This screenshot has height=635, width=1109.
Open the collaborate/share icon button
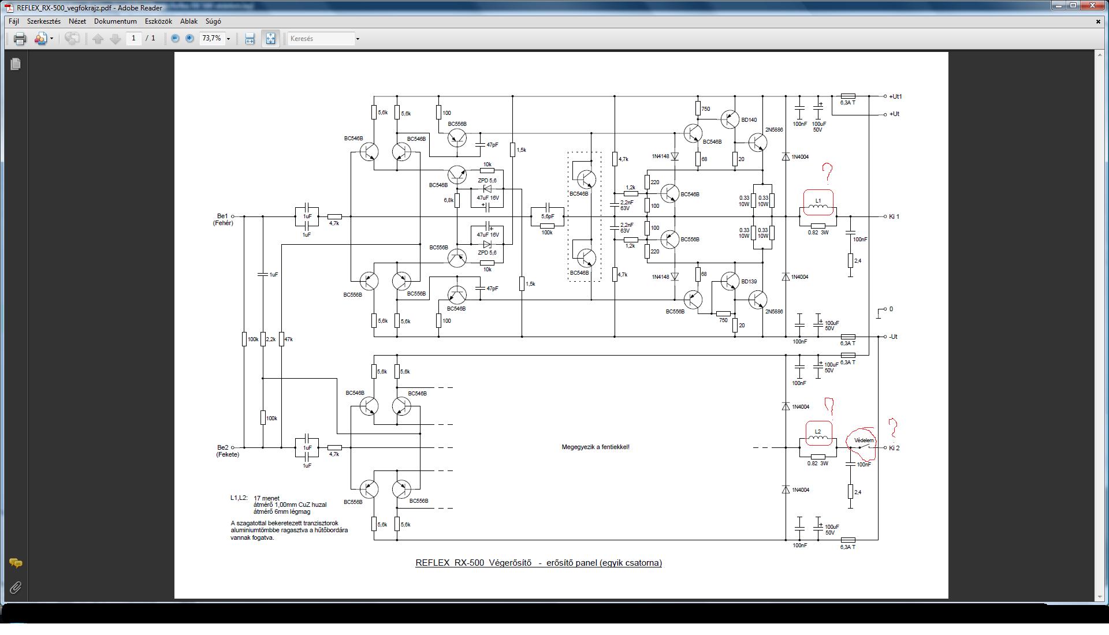click(40, 39)
